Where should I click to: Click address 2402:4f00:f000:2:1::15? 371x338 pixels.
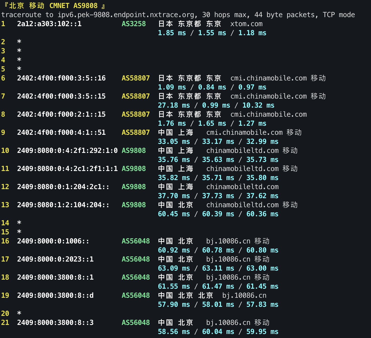click(61, 114)
